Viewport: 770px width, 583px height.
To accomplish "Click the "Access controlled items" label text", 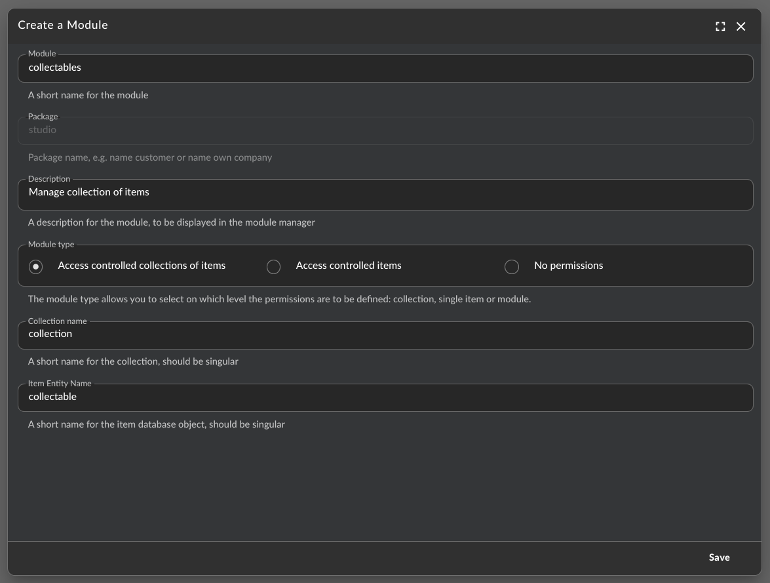I will [349, 266].
